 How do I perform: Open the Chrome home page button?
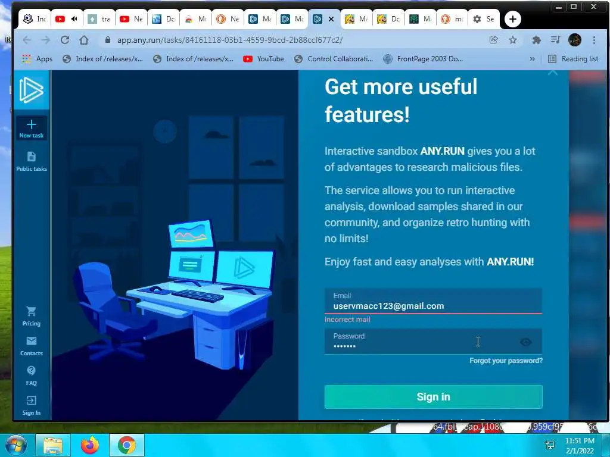point(83,40)
